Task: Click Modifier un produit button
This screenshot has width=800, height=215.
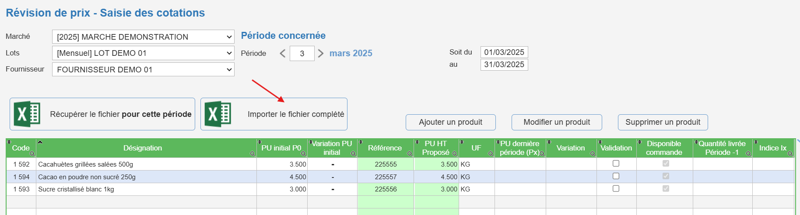Action: 557,122
